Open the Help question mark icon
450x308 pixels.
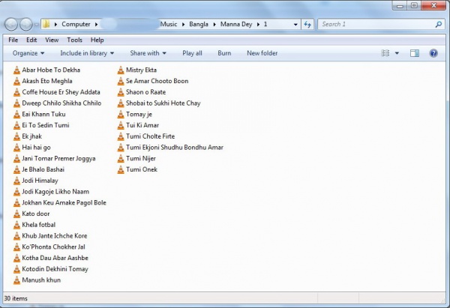(x=433, y=53)
